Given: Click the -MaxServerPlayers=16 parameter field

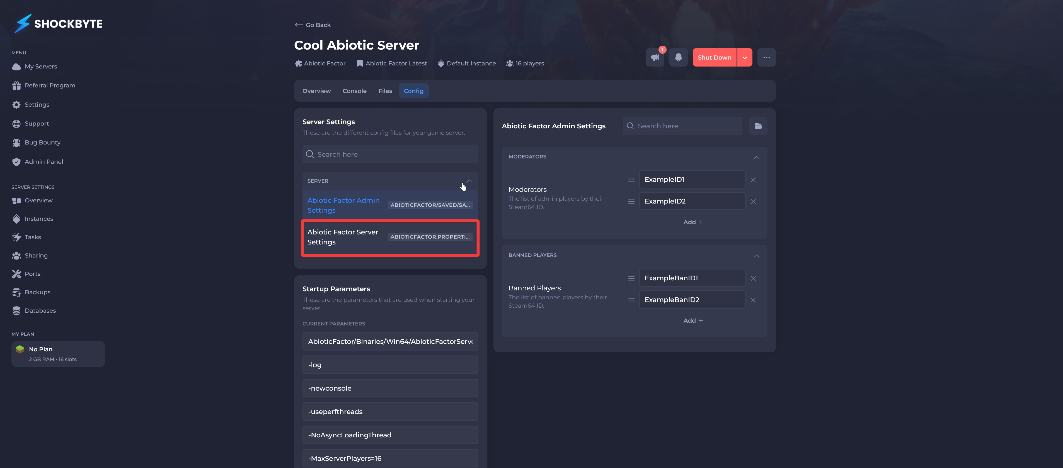Looking at the screenshot, I should (390, 459).
